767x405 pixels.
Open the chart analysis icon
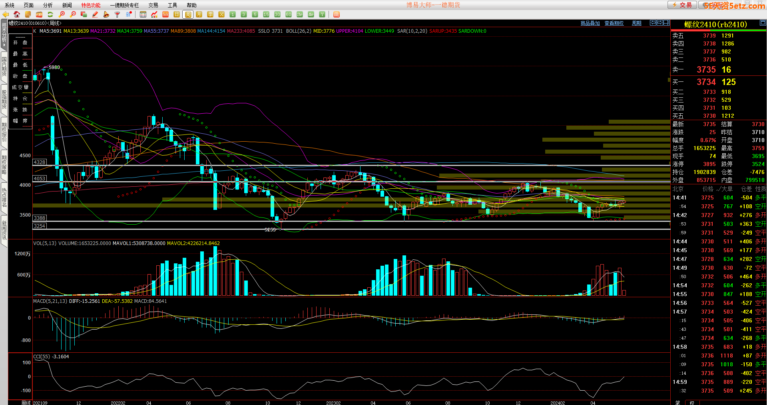(154, 14)
